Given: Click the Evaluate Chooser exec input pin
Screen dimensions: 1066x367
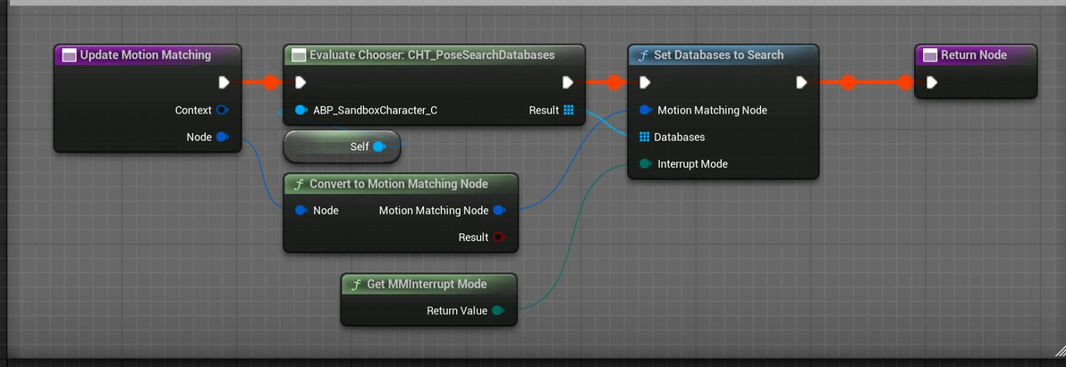Looking at the screenshot, I should tap(300, 83).
